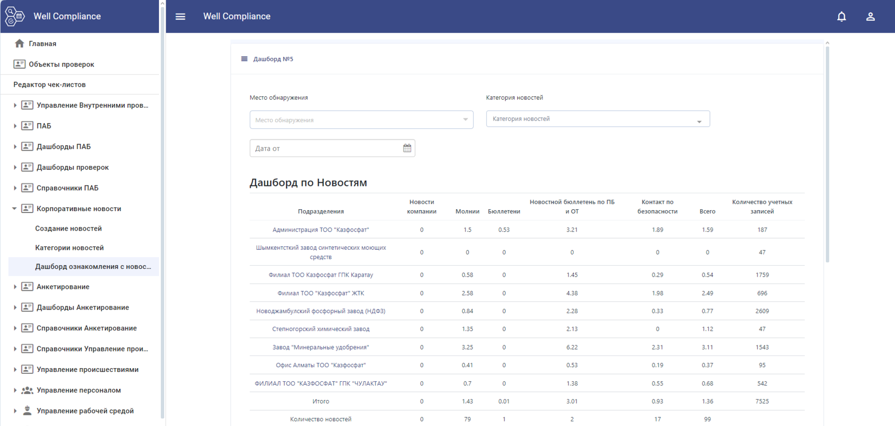The width and height of the screenshot is (895, 426).
Task: Open the user profile icon
Action: pyautogui.click(x=870, y=16)
